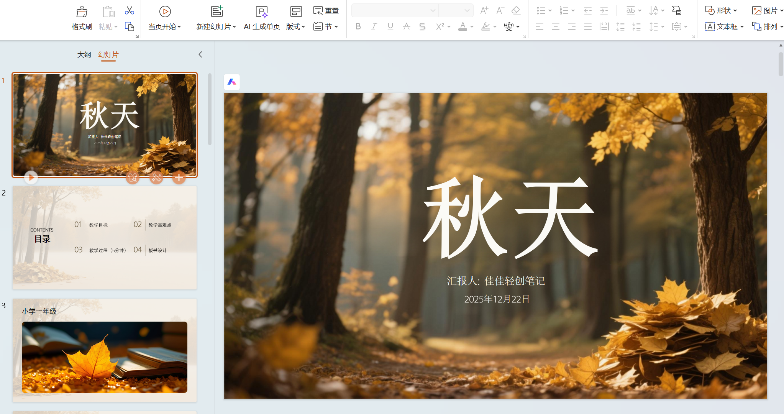Screen dimensions: 784x414
Task: Open the font name dropdown
Action: tap(433, 10)
